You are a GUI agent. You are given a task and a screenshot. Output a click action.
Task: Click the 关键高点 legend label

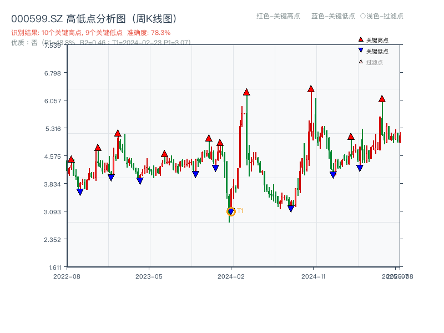point(377,40)
